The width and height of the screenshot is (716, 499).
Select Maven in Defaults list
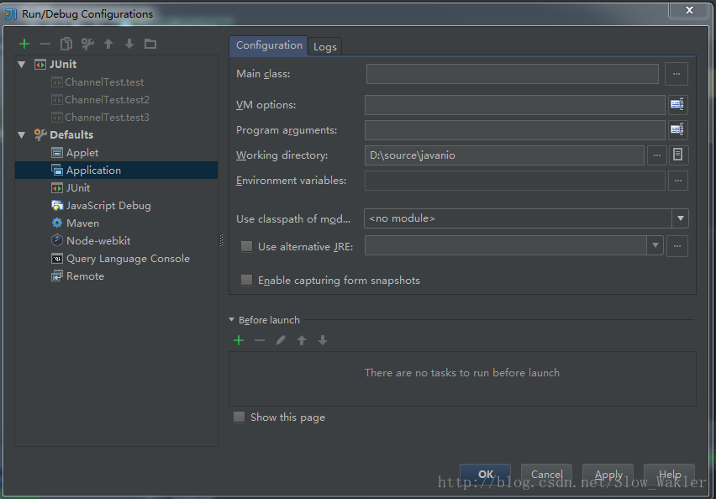pos(82,223)
